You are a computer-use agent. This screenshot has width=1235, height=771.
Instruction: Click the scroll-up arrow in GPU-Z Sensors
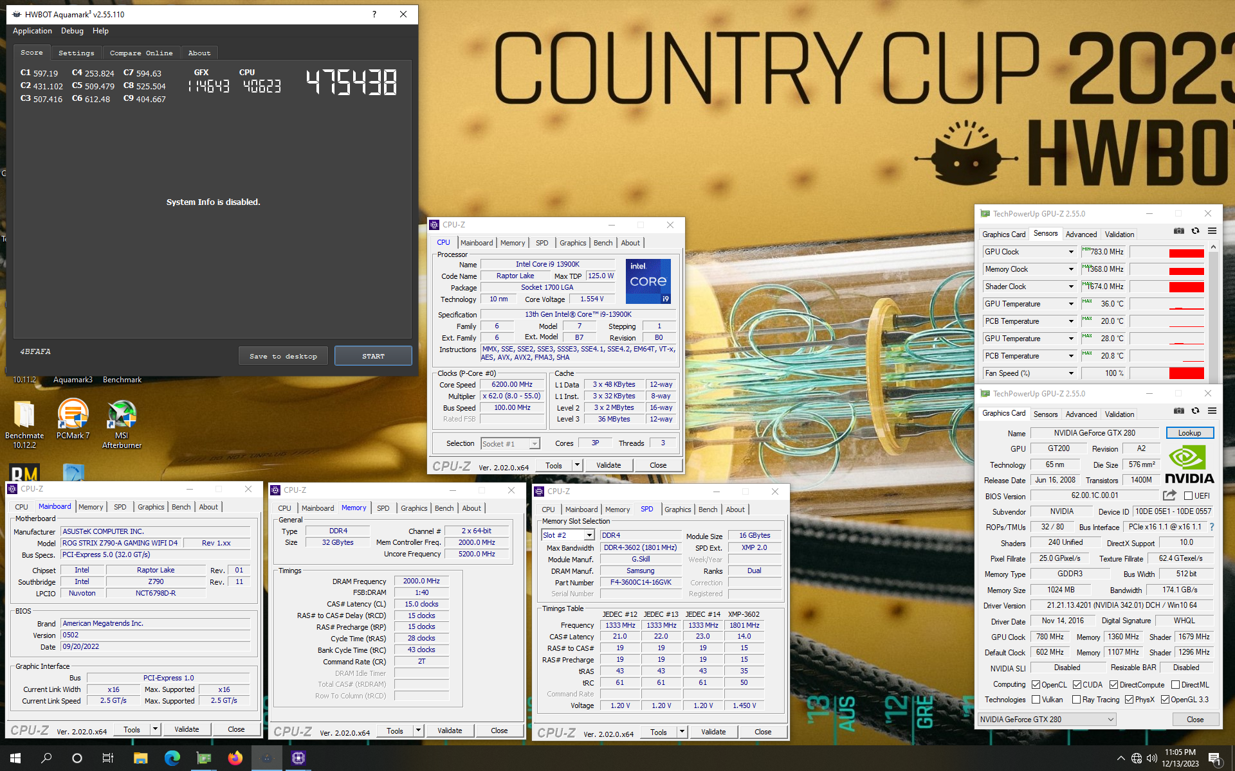[1213, 247]
